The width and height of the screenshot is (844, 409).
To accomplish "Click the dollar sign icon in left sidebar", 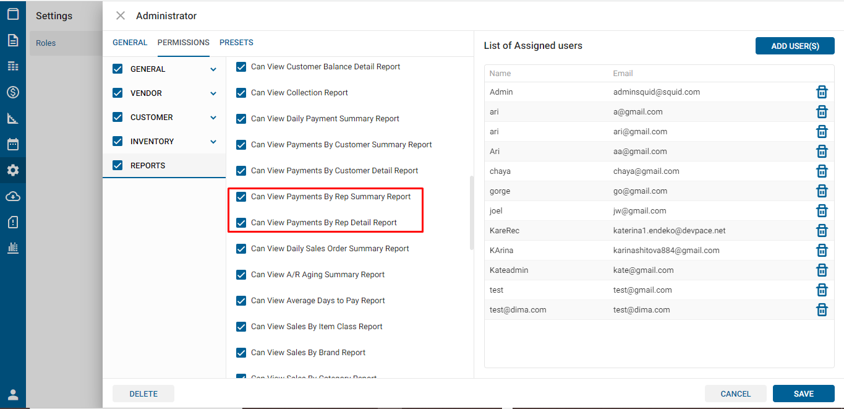I will (x=13, y=92).
